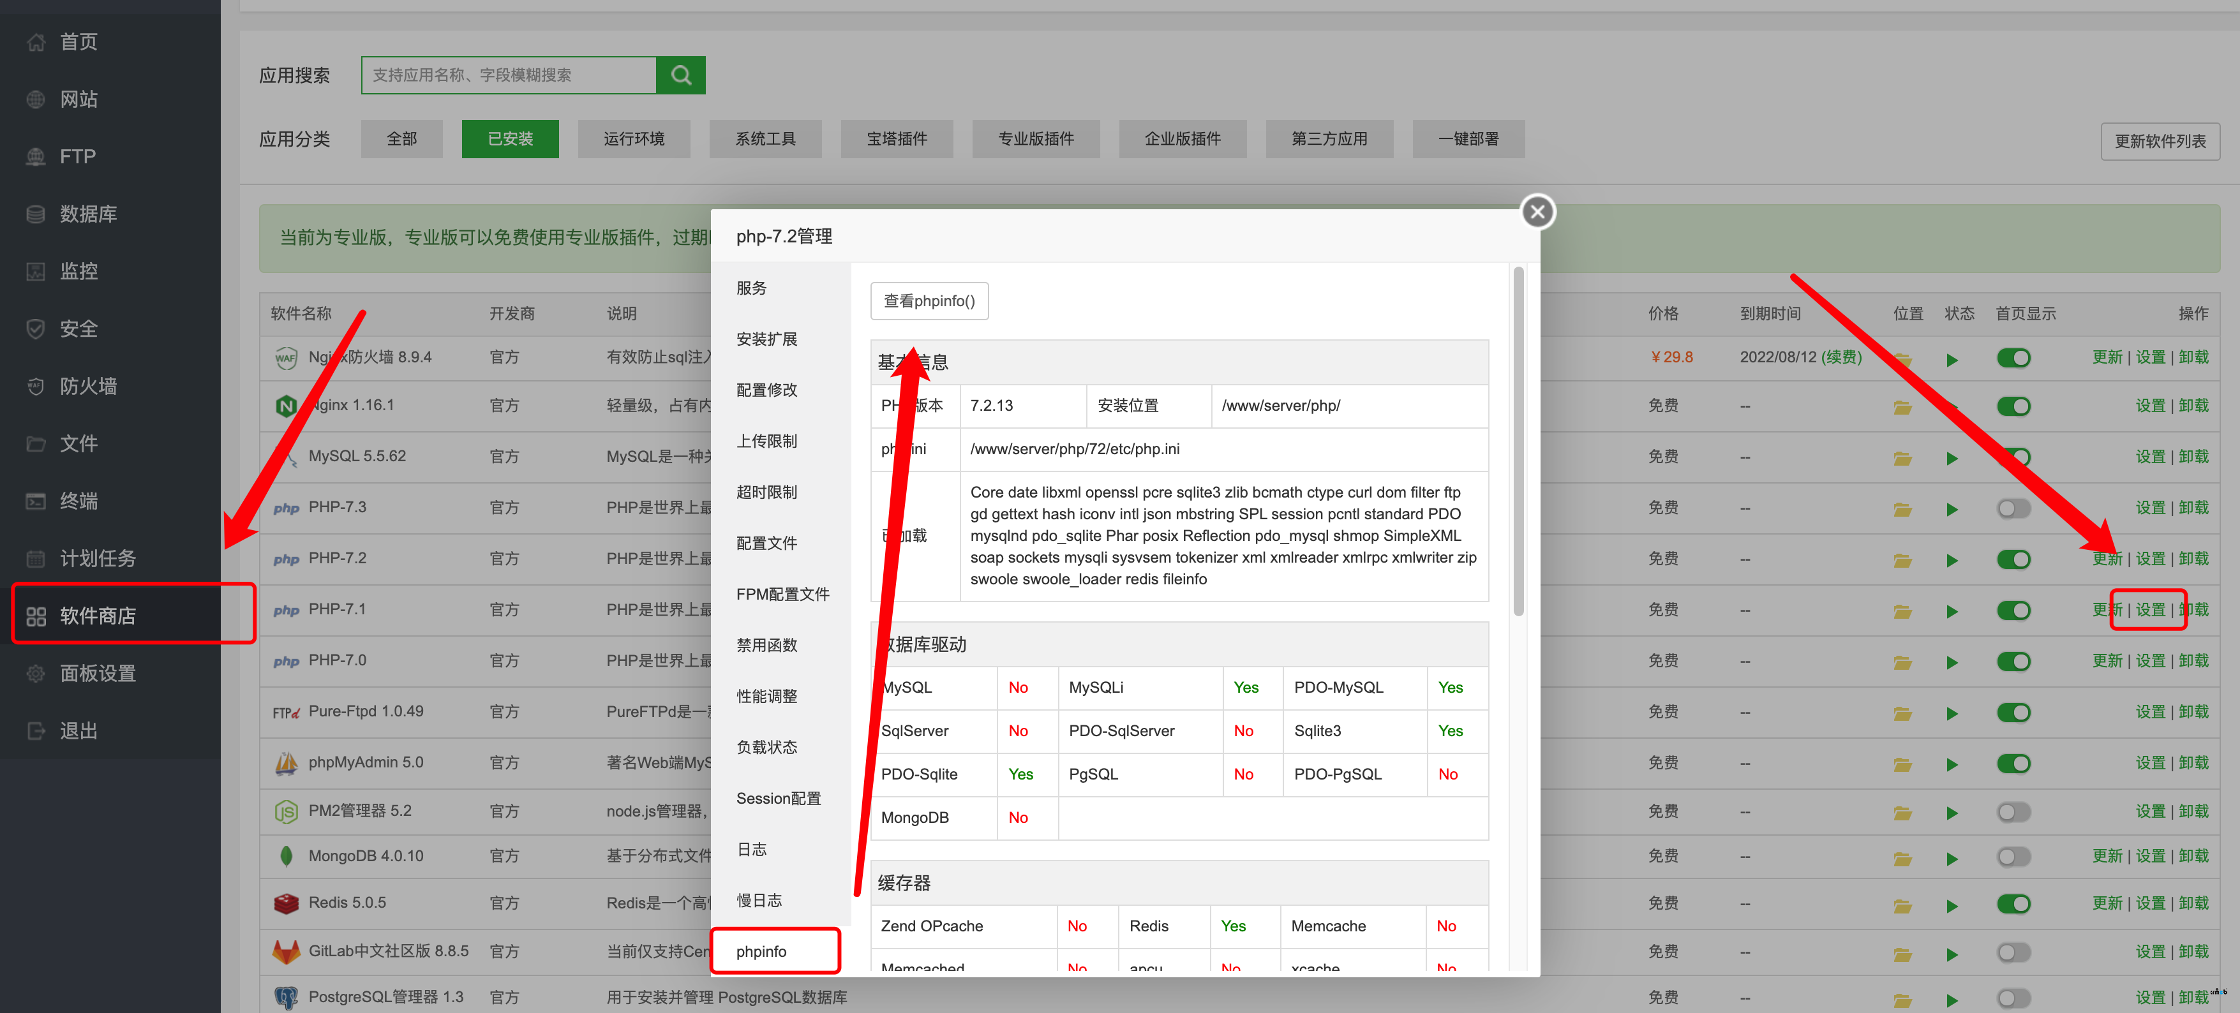Click 设置 link in the PHP-7.1 row
The image size is (2240, 1013).
[2149, 610]
